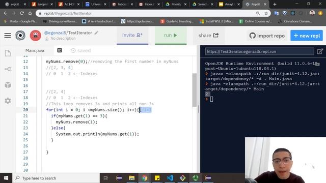Click the Chrome taskbar icon
Screen dimensions: 326x183
(x=145, y=178)
